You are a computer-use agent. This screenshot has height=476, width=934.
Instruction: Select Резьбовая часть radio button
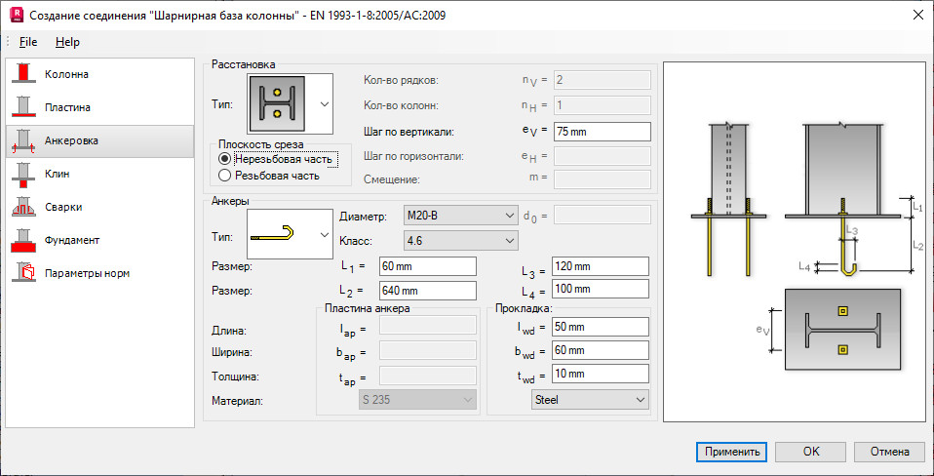tap(224, 176)
